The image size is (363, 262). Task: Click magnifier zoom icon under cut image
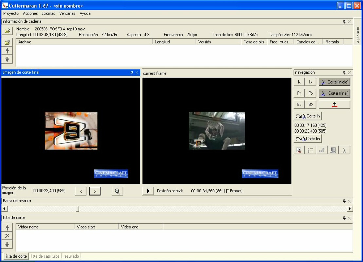[x=118, y=191]
